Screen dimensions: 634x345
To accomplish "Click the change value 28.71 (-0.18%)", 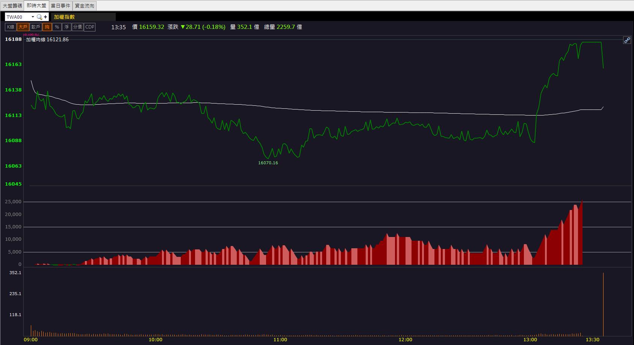I will click(203, 27).
